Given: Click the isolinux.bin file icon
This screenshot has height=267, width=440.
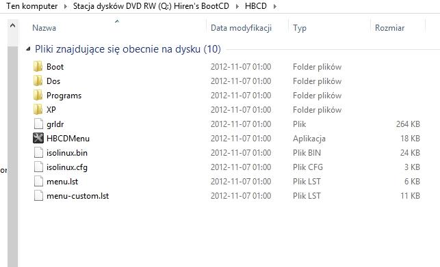Looking at the screenshot, I should pyautogui.click(x=38, y=153).
